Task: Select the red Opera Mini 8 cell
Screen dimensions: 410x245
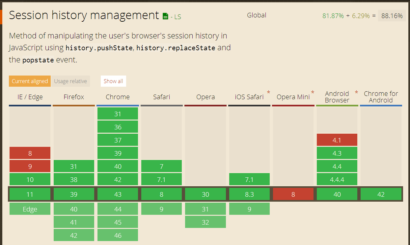Action: (x=293, y=194)
